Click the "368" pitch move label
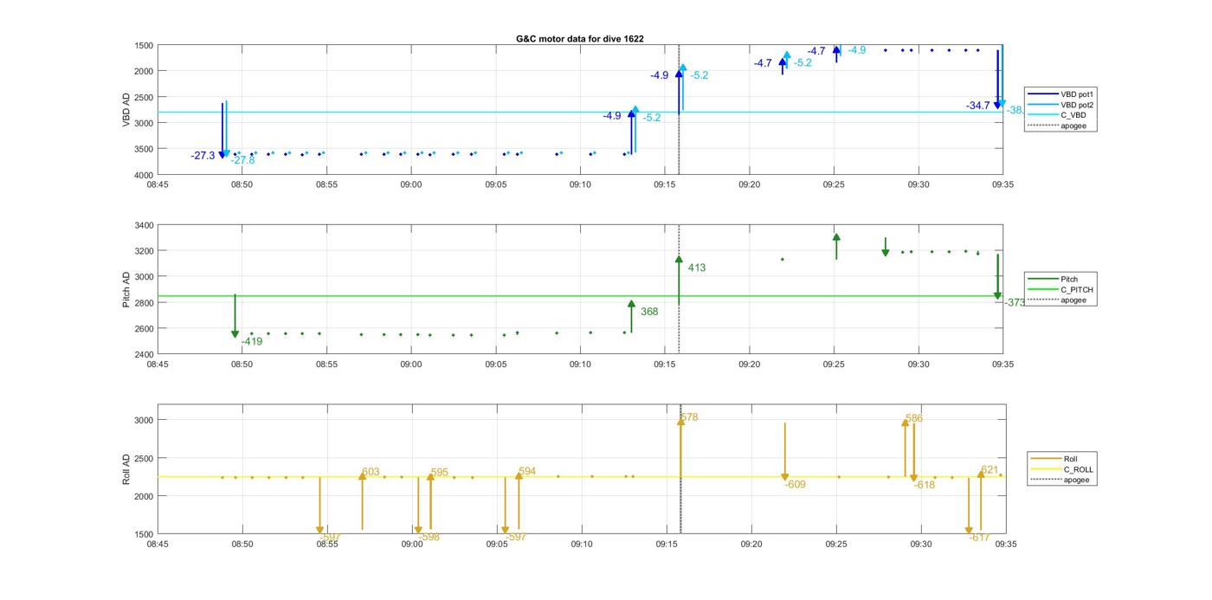 649,312
